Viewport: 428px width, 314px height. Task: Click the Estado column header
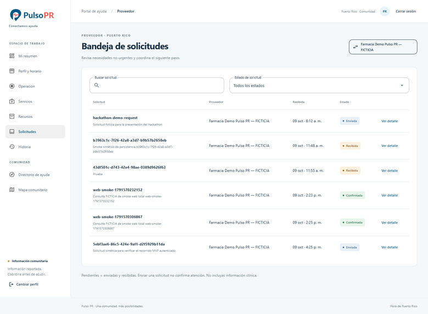[344, 102]
